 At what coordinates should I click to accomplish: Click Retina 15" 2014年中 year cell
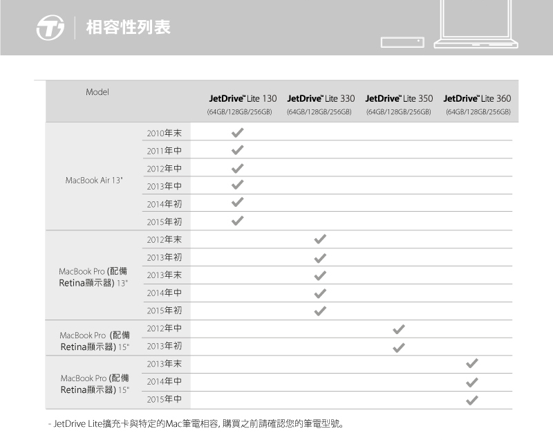tap(165, 381)
